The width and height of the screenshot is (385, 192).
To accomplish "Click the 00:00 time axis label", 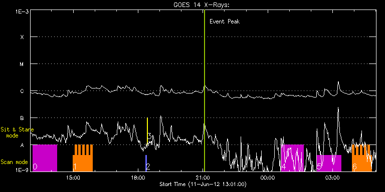I will pyautogui.click(x=268, y=177).
